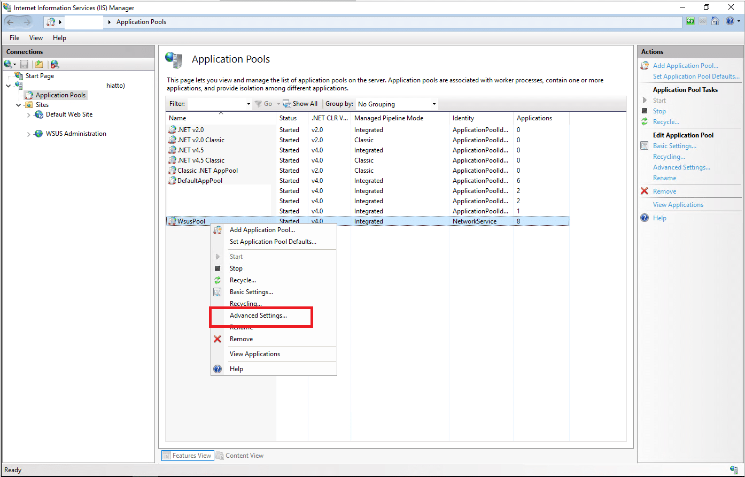This screenshot has width=745, height=477.
Task: Collapse the Sites tree node
Action: [19, 105]
